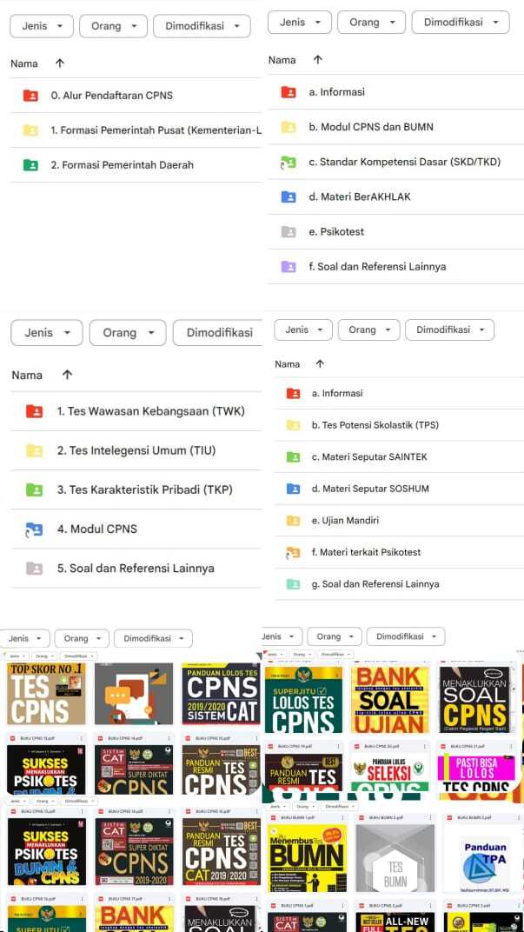Select the text d. Materi BerAKHLAK
The height and width of the screenshot is (932, 524).
(x=360, y=196)
